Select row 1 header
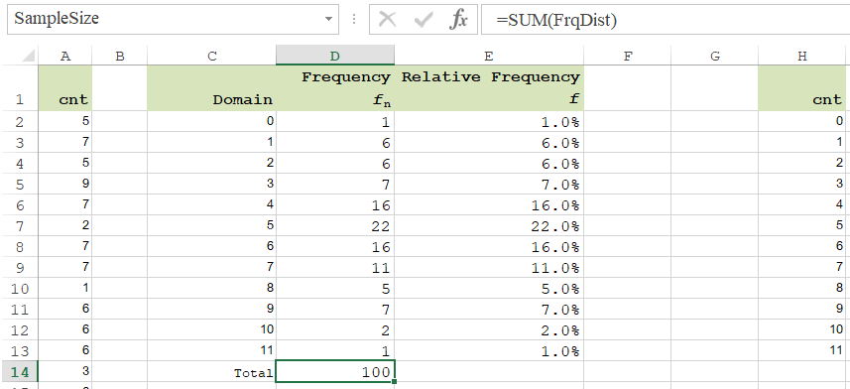Screen dimensions: 850x389 coord(20,88)
